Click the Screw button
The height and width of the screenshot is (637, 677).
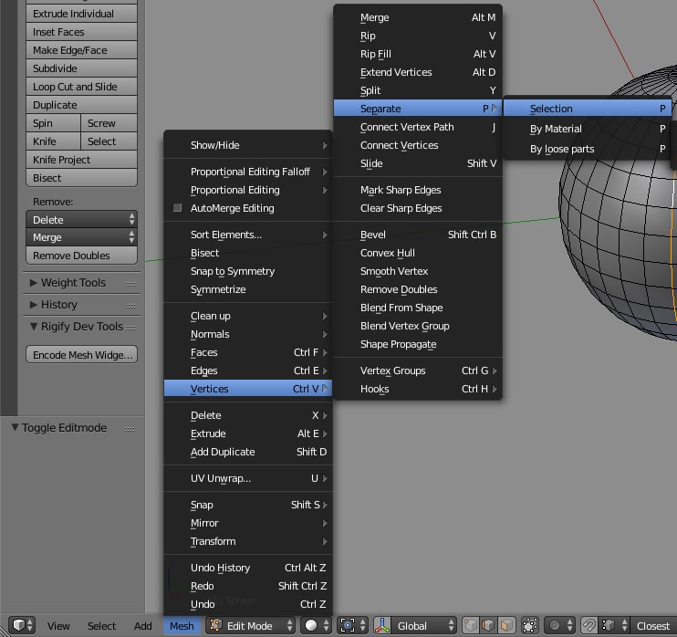click(109, 123)
